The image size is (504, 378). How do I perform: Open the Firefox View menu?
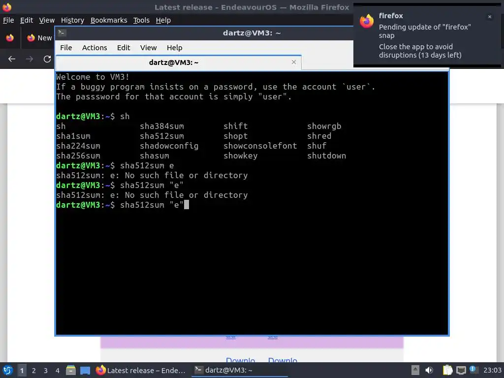click(47, 20)
